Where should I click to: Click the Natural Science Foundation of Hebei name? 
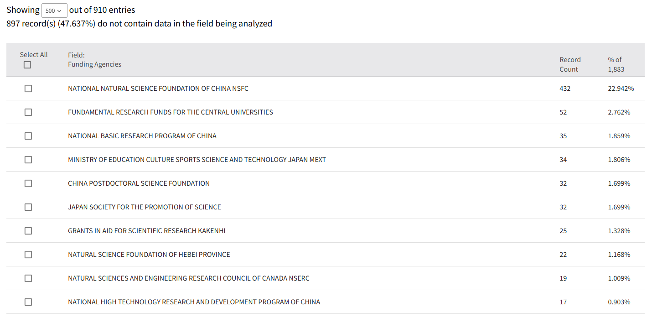(x=149, y=255)
